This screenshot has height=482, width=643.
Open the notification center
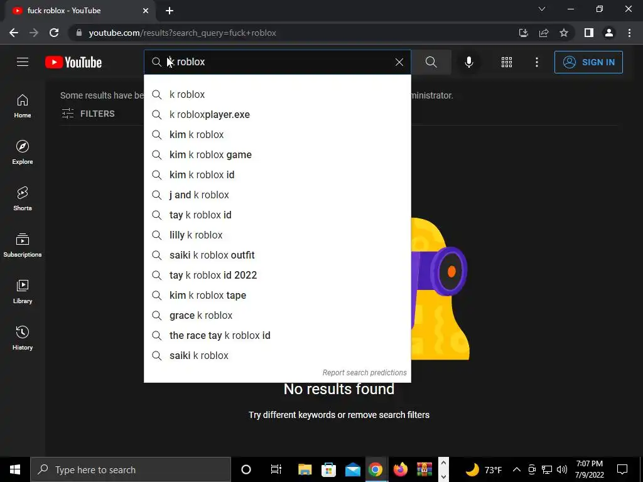click(x=622, y=469)
